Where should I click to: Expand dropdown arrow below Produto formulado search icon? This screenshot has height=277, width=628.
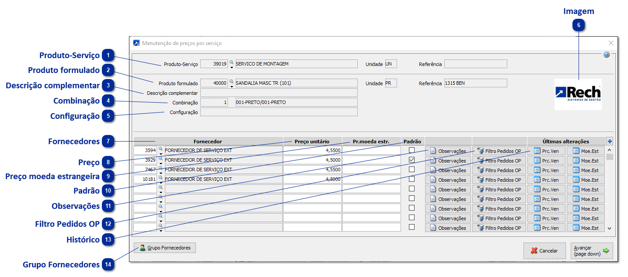231,86
